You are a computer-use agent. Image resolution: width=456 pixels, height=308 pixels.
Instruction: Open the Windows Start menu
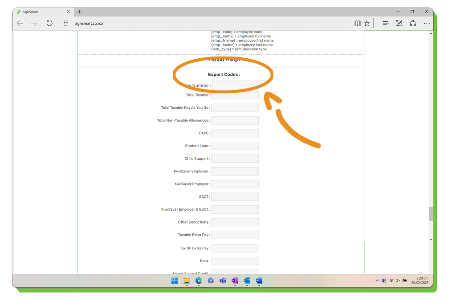[175, 281]
